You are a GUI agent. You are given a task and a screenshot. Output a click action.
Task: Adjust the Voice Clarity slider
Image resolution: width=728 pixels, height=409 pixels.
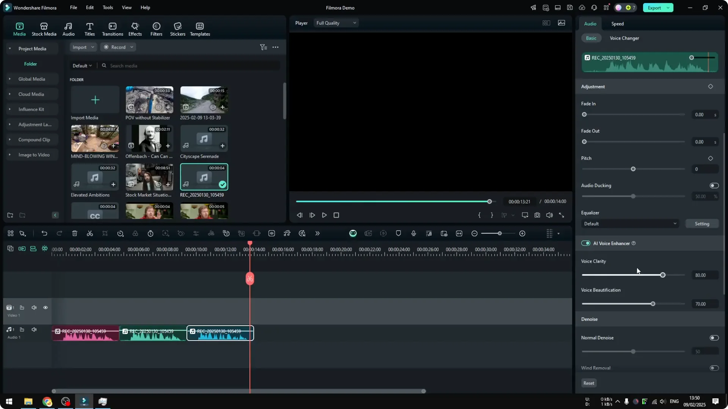tap(662, 275)
